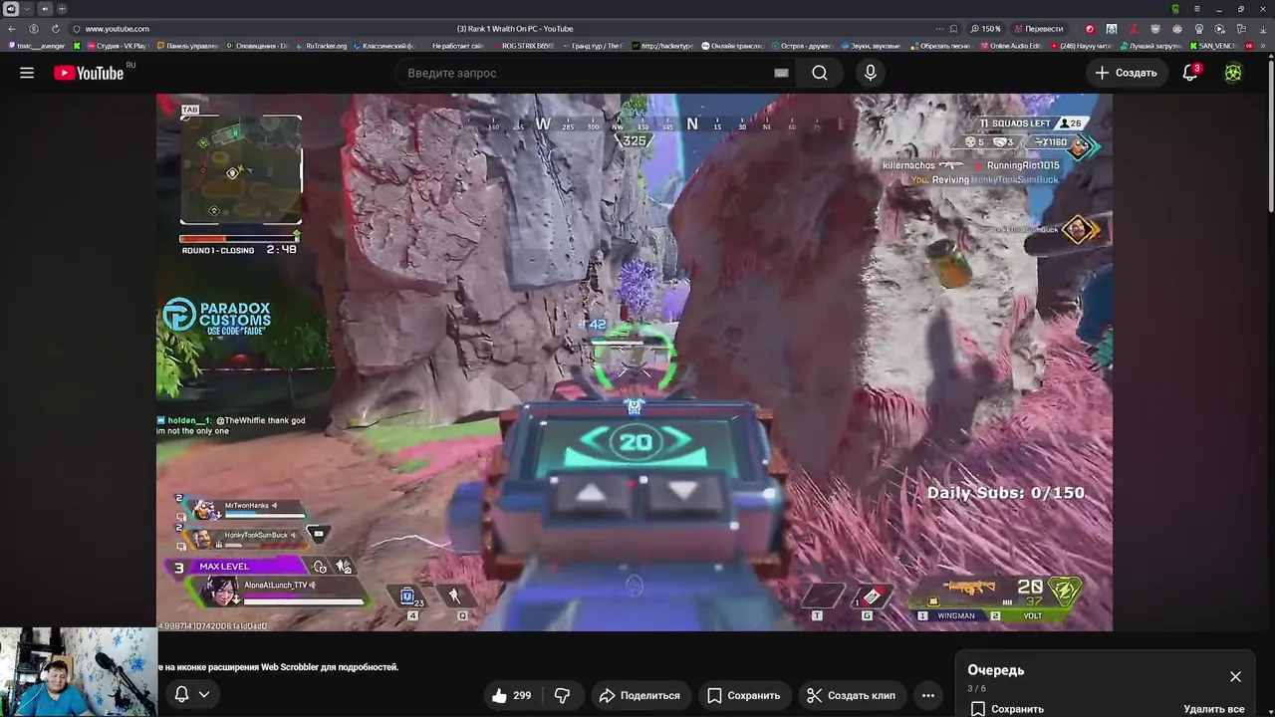Open more actions three-dot menu
The height and width of the screenshot is (717, 1275).
[928, 695]
